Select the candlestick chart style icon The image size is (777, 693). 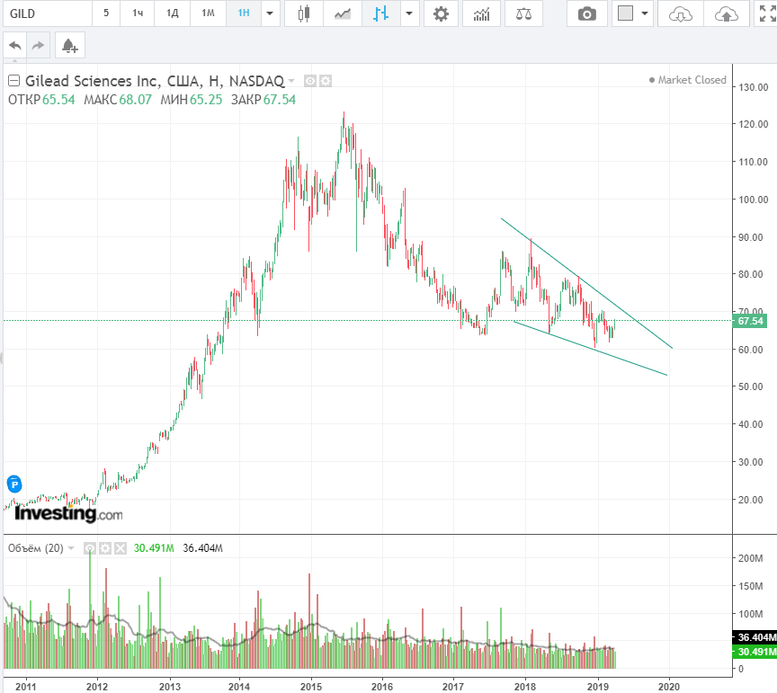(305, 13)
